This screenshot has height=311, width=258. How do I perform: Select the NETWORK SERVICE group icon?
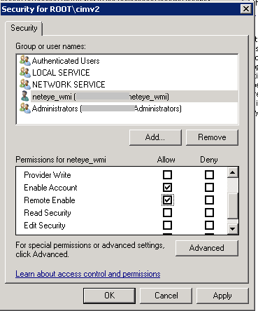[25, 84]
